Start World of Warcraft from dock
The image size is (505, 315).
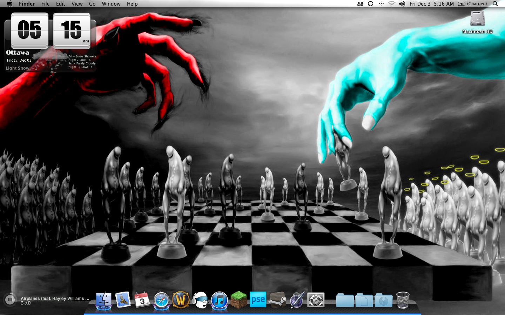[181, 300]
